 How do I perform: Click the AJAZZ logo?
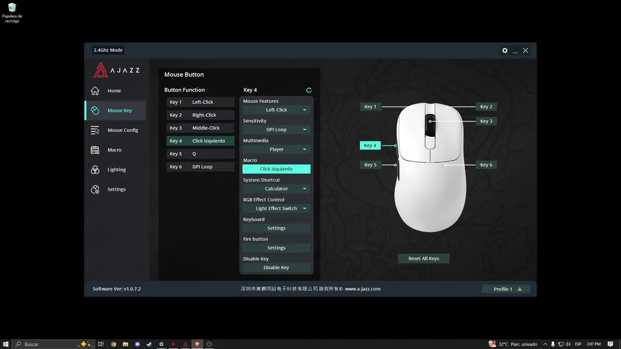[x=116, y=70]
